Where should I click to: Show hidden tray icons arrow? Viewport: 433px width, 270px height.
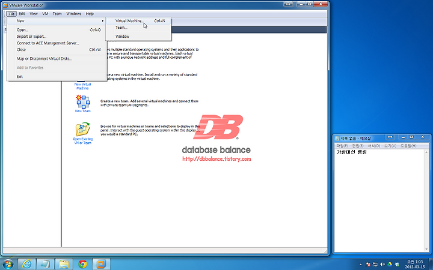pyautogui.click(x=360, y=265)
